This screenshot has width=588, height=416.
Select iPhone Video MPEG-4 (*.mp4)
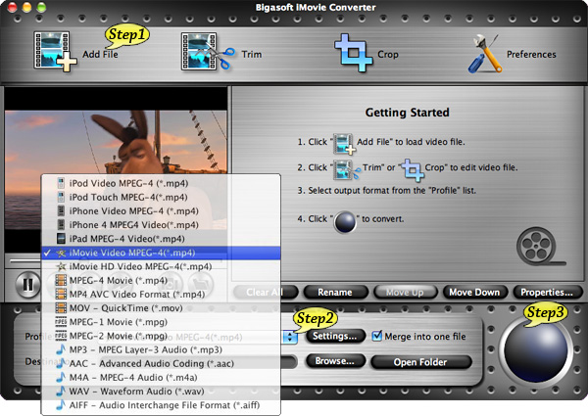pyautogui.click(x=161, y=211)
